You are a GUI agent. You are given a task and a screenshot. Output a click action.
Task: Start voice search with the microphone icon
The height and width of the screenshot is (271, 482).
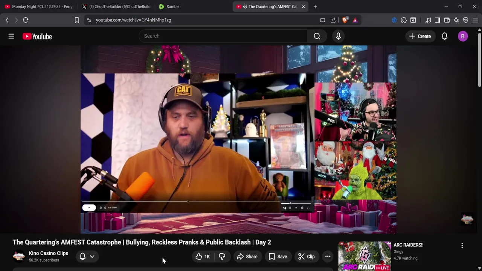[338, 36]
